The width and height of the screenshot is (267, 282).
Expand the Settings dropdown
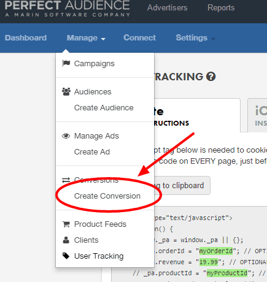[195, 38]
